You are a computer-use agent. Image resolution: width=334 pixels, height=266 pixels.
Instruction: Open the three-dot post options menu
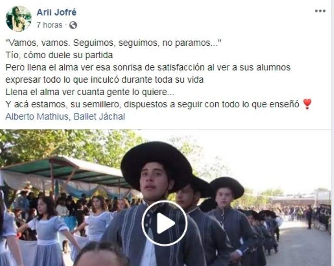(x=320, y=11)
